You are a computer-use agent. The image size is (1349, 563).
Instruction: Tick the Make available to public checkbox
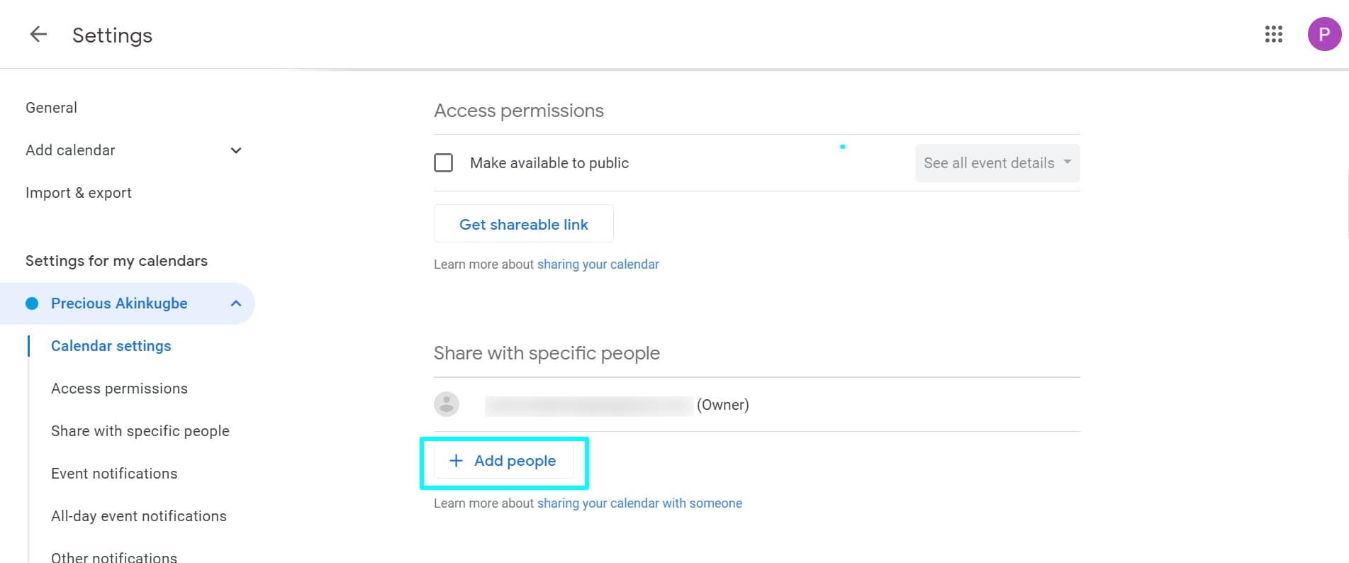444,163
